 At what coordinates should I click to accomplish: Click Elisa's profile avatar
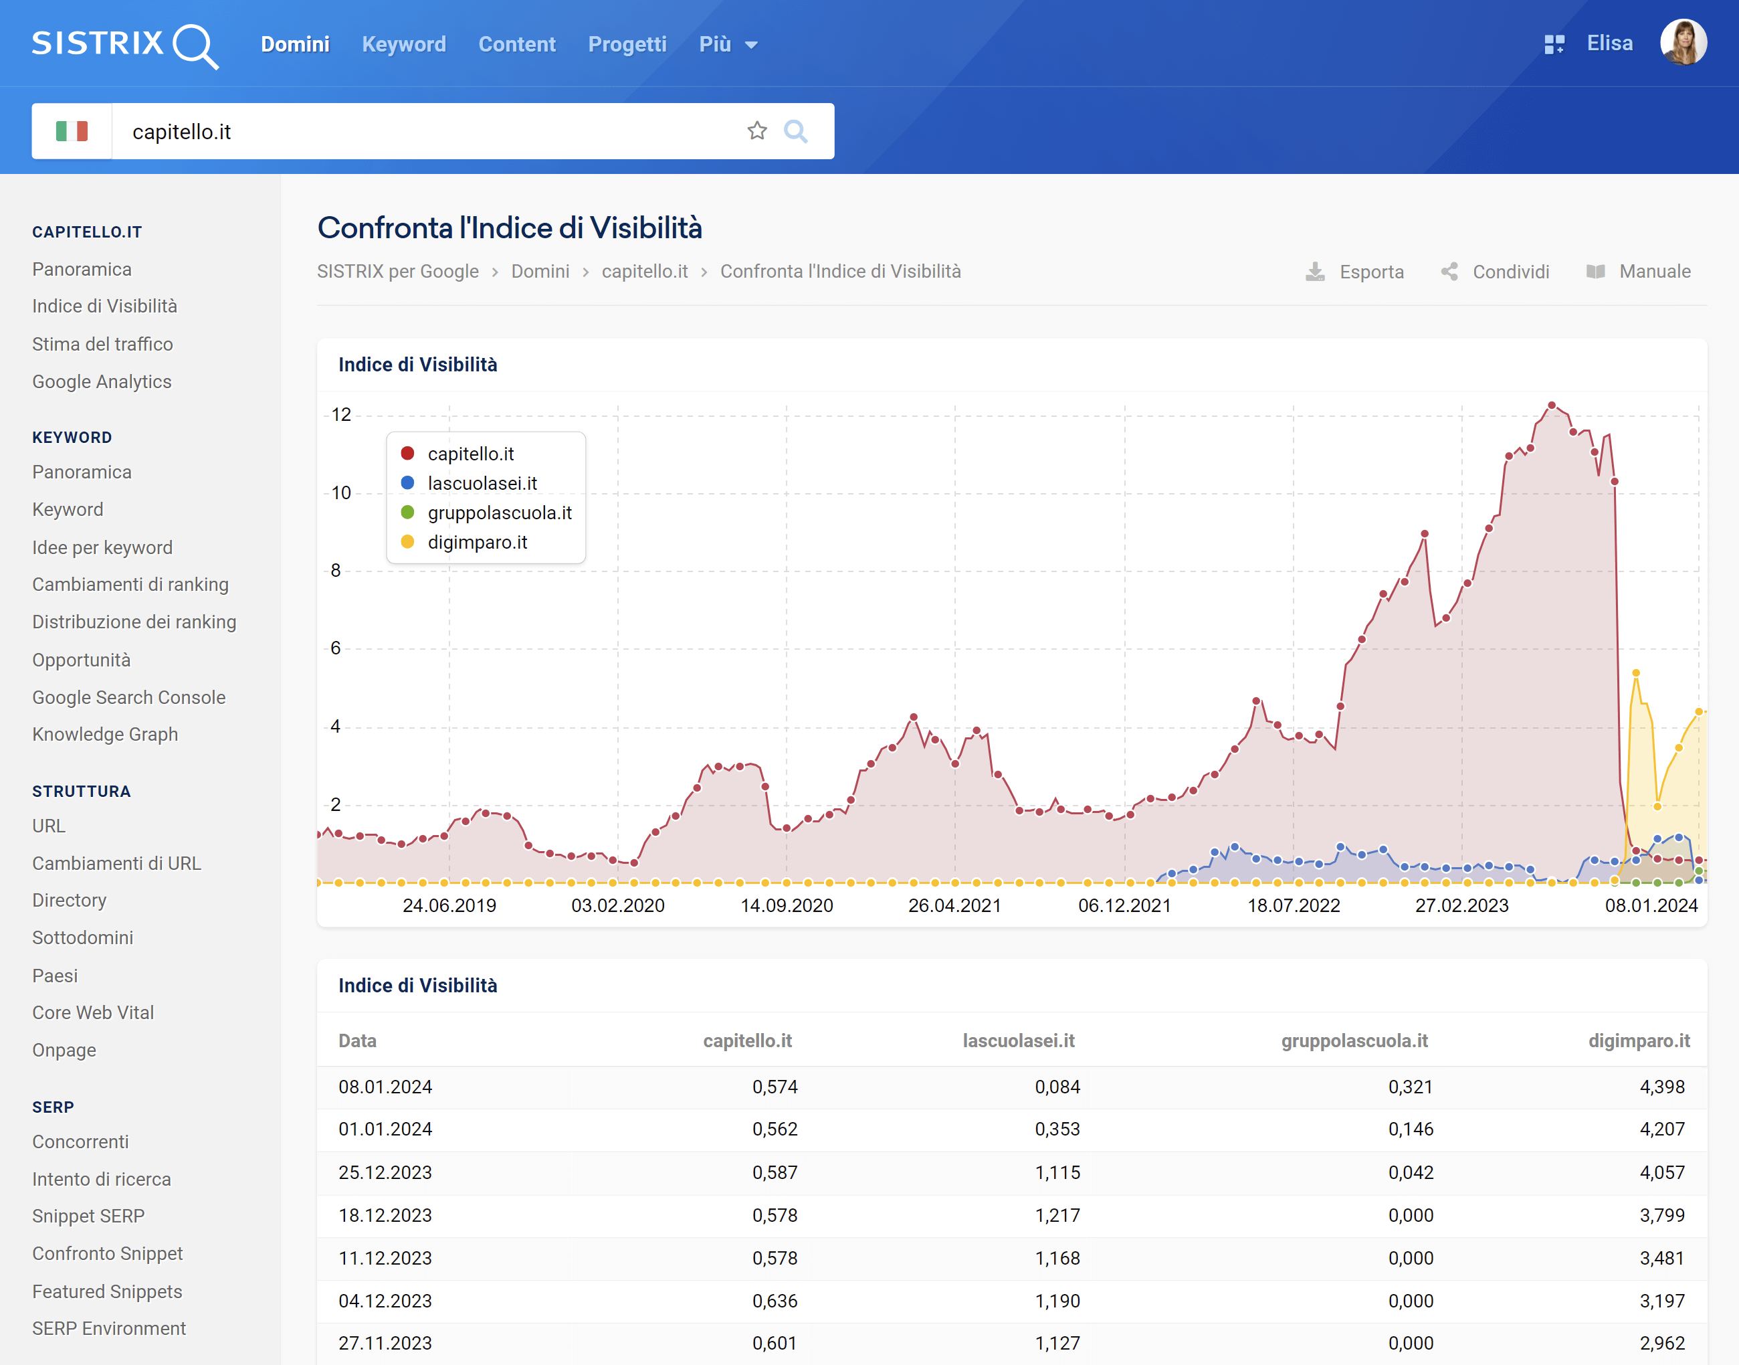(1683, 42)
